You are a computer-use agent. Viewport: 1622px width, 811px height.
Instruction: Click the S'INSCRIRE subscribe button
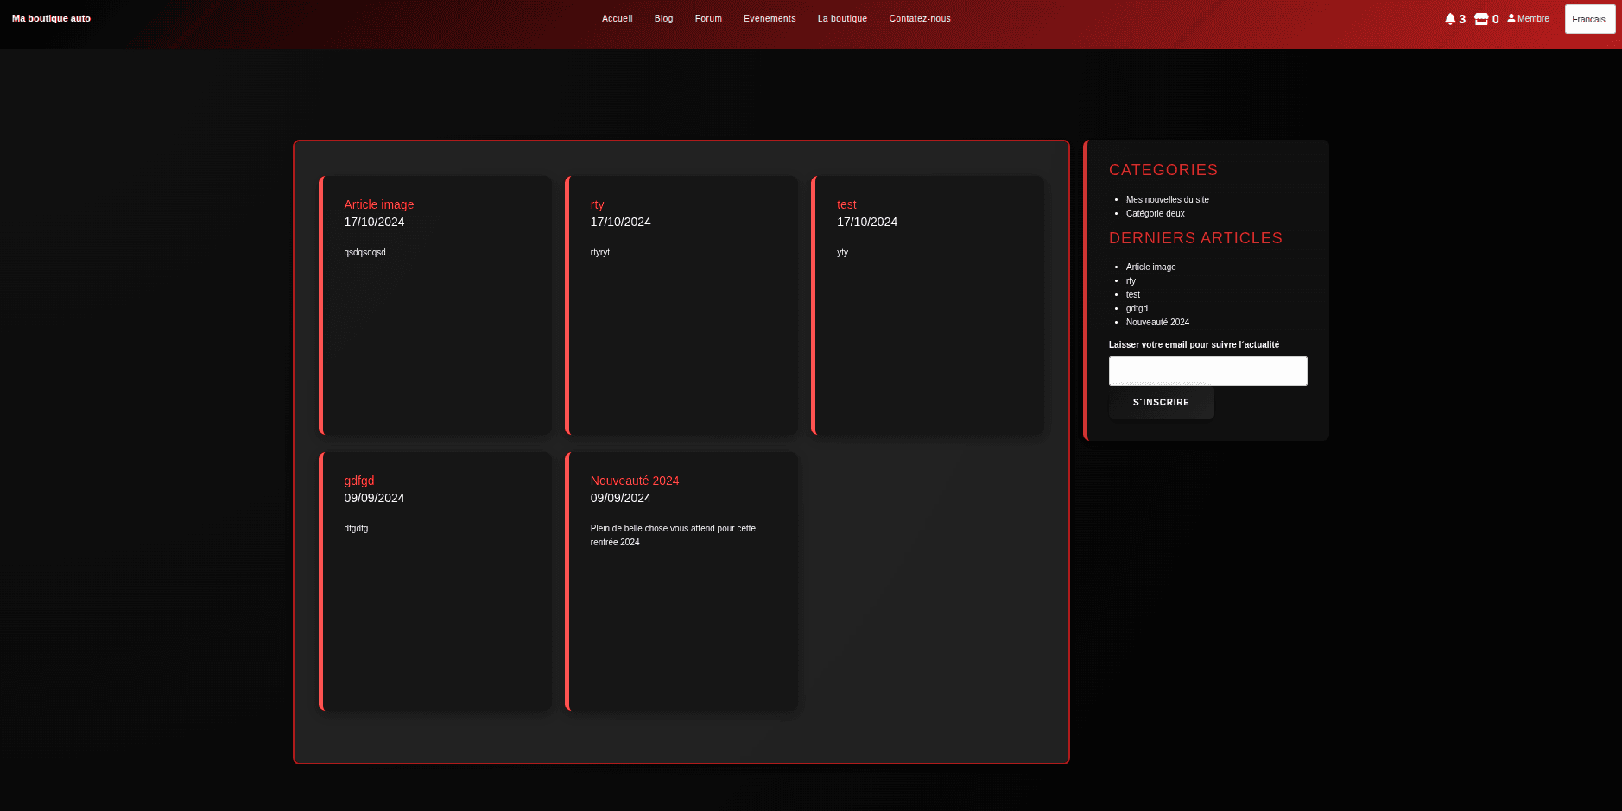click(x=1161, y=402)
